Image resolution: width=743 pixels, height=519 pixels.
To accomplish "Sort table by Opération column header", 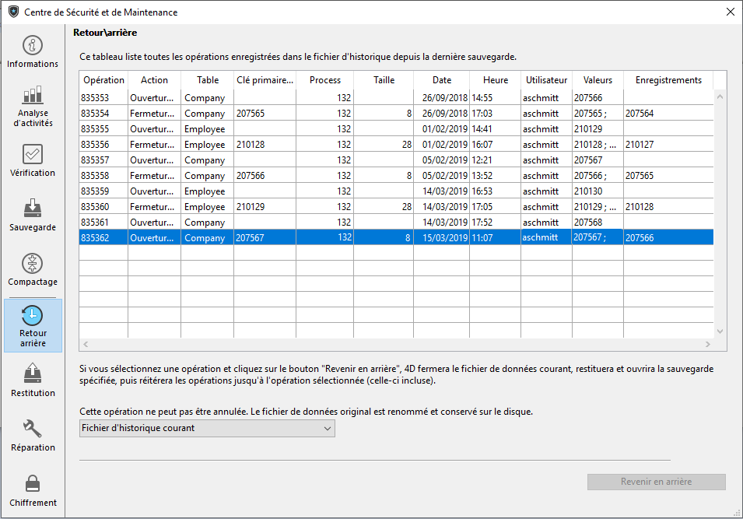I will click(x=103, y=80).
